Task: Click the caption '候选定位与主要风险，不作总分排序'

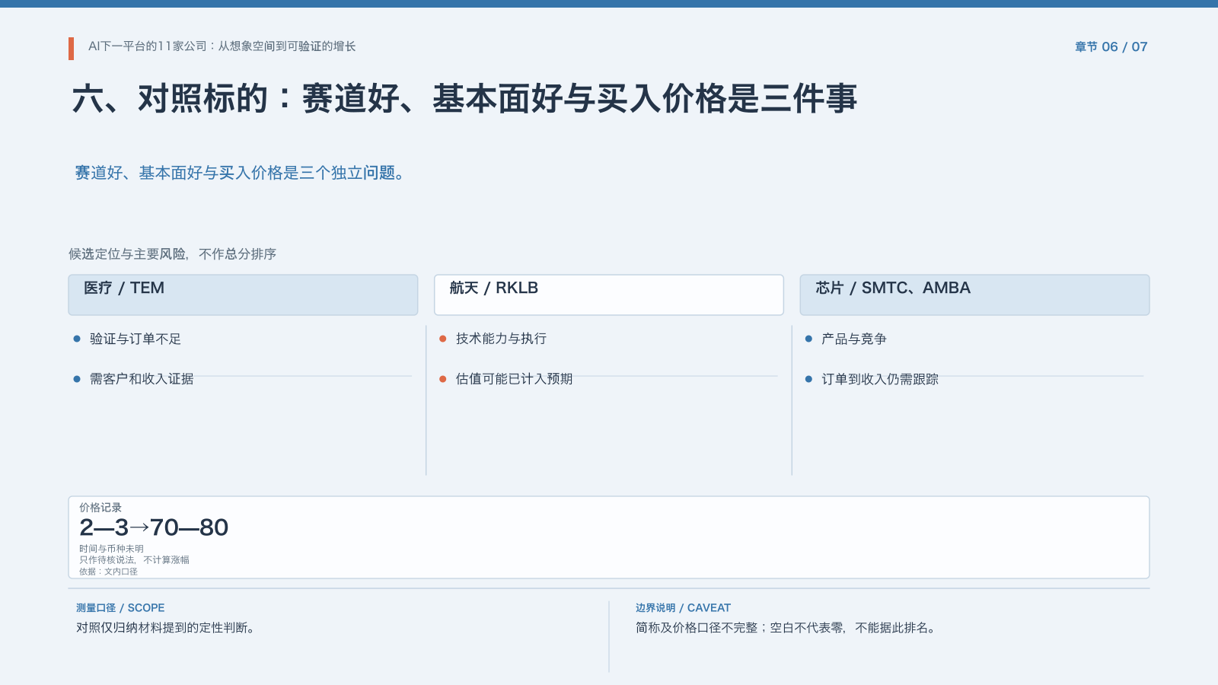Action: [172, 254]
